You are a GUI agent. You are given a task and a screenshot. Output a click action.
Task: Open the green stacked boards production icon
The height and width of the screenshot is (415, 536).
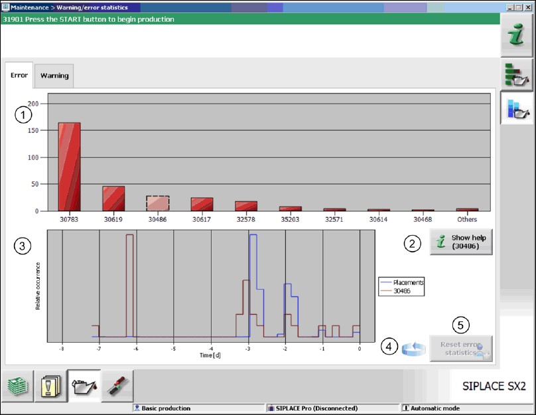[17, 384]
